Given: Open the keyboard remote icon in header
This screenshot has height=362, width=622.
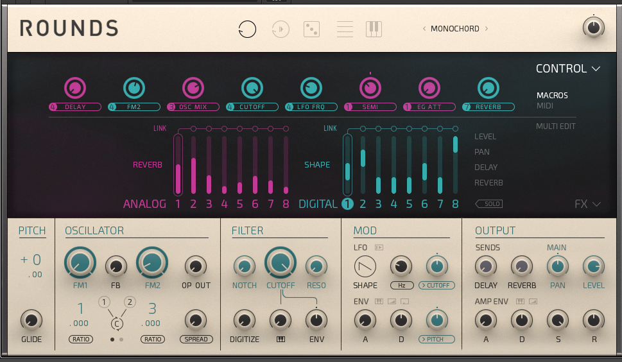Looking at the screenshot, I should (x=374, y=29).
